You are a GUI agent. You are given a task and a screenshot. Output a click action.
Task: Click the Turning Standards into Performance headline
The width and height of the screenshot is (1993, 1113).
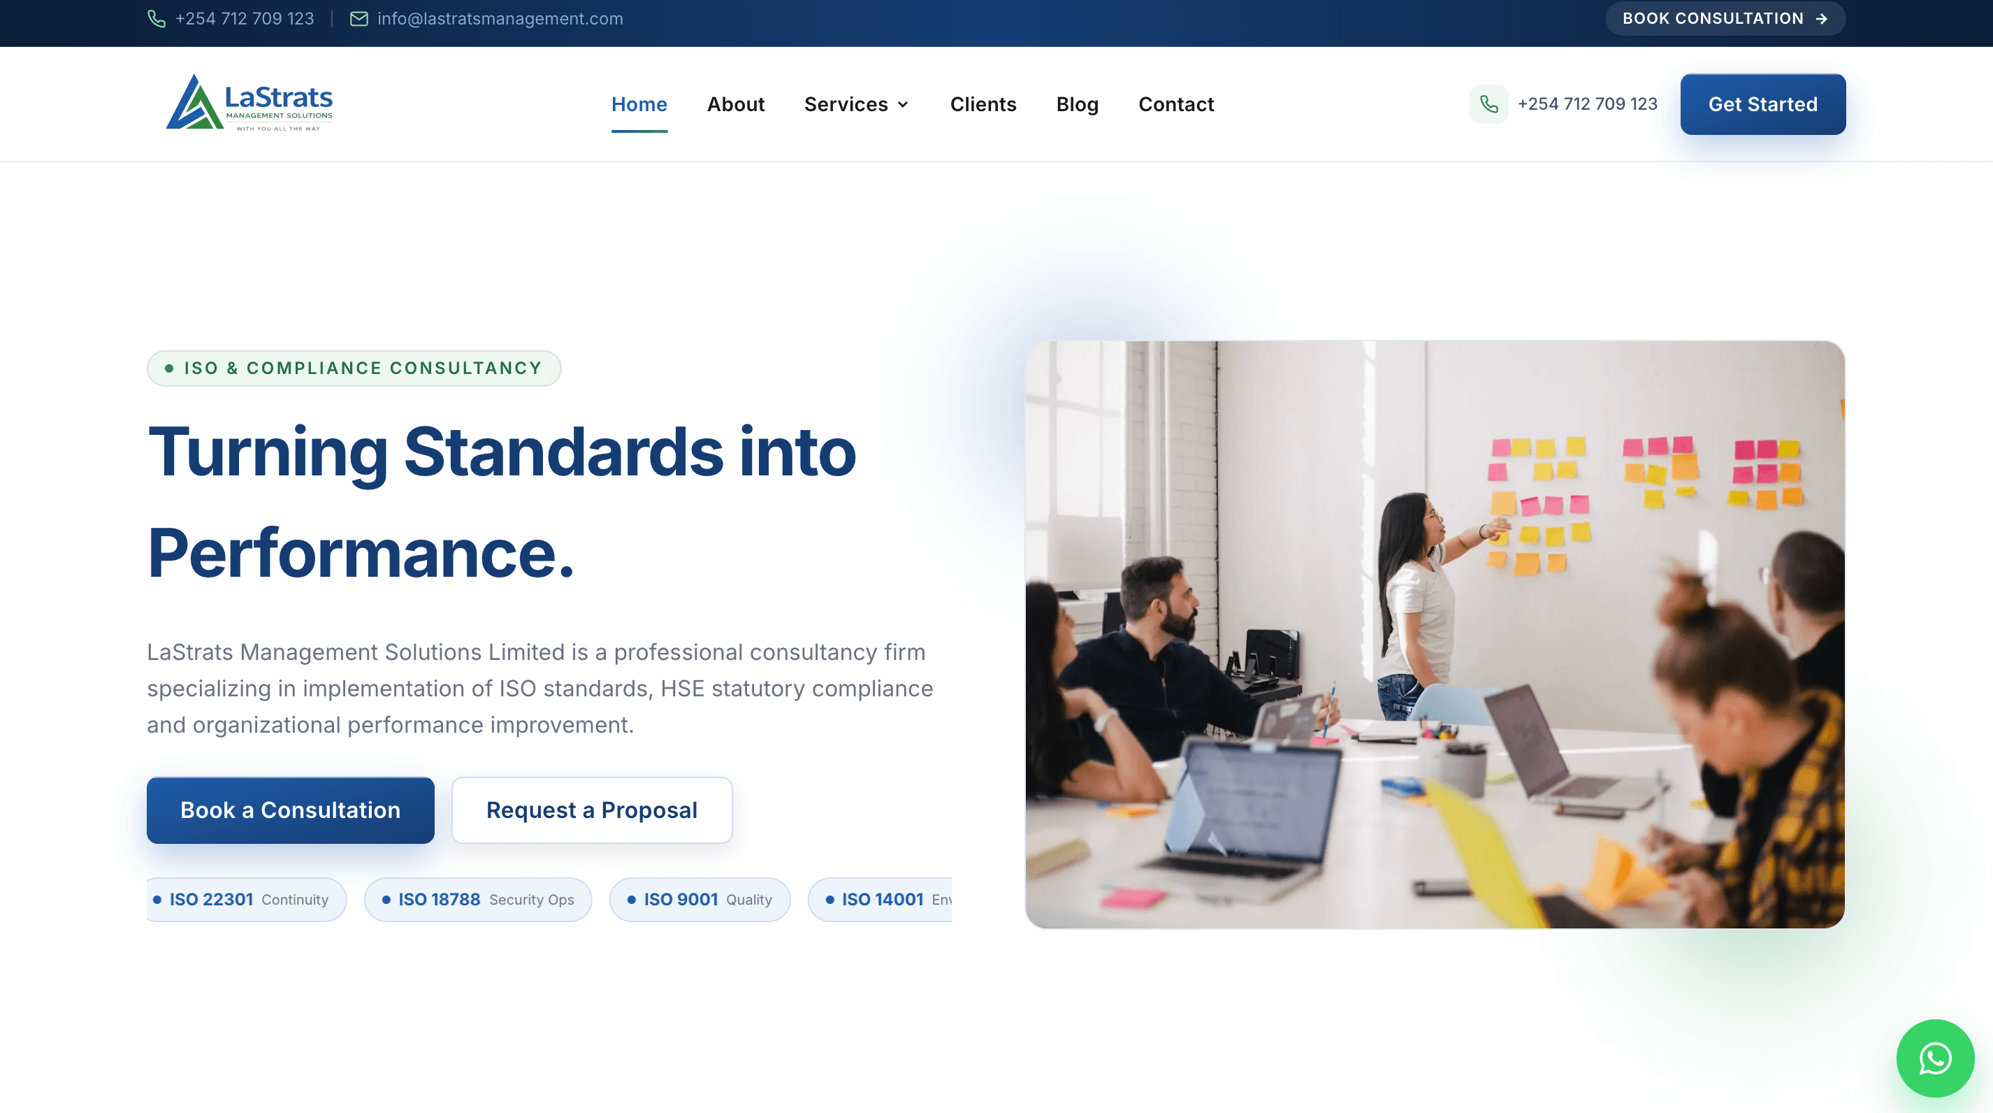point(502,501)
